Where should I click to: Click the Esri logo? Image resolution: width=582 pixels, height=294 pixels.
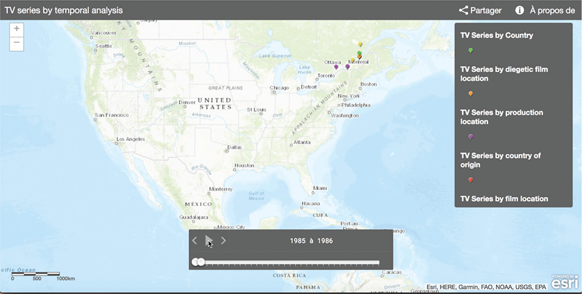[564, 282]
